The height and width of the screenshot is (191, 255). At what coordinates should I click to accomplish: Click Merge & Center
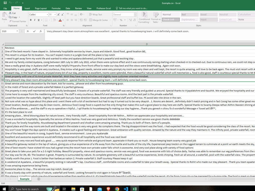click(98, 20)
